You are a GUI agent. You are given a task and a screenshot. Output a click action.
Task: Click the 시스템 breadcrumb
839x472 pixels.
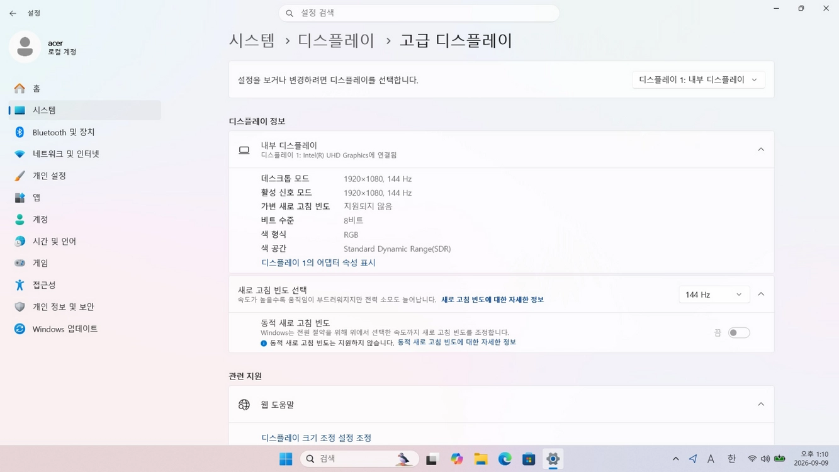[252, 40]
